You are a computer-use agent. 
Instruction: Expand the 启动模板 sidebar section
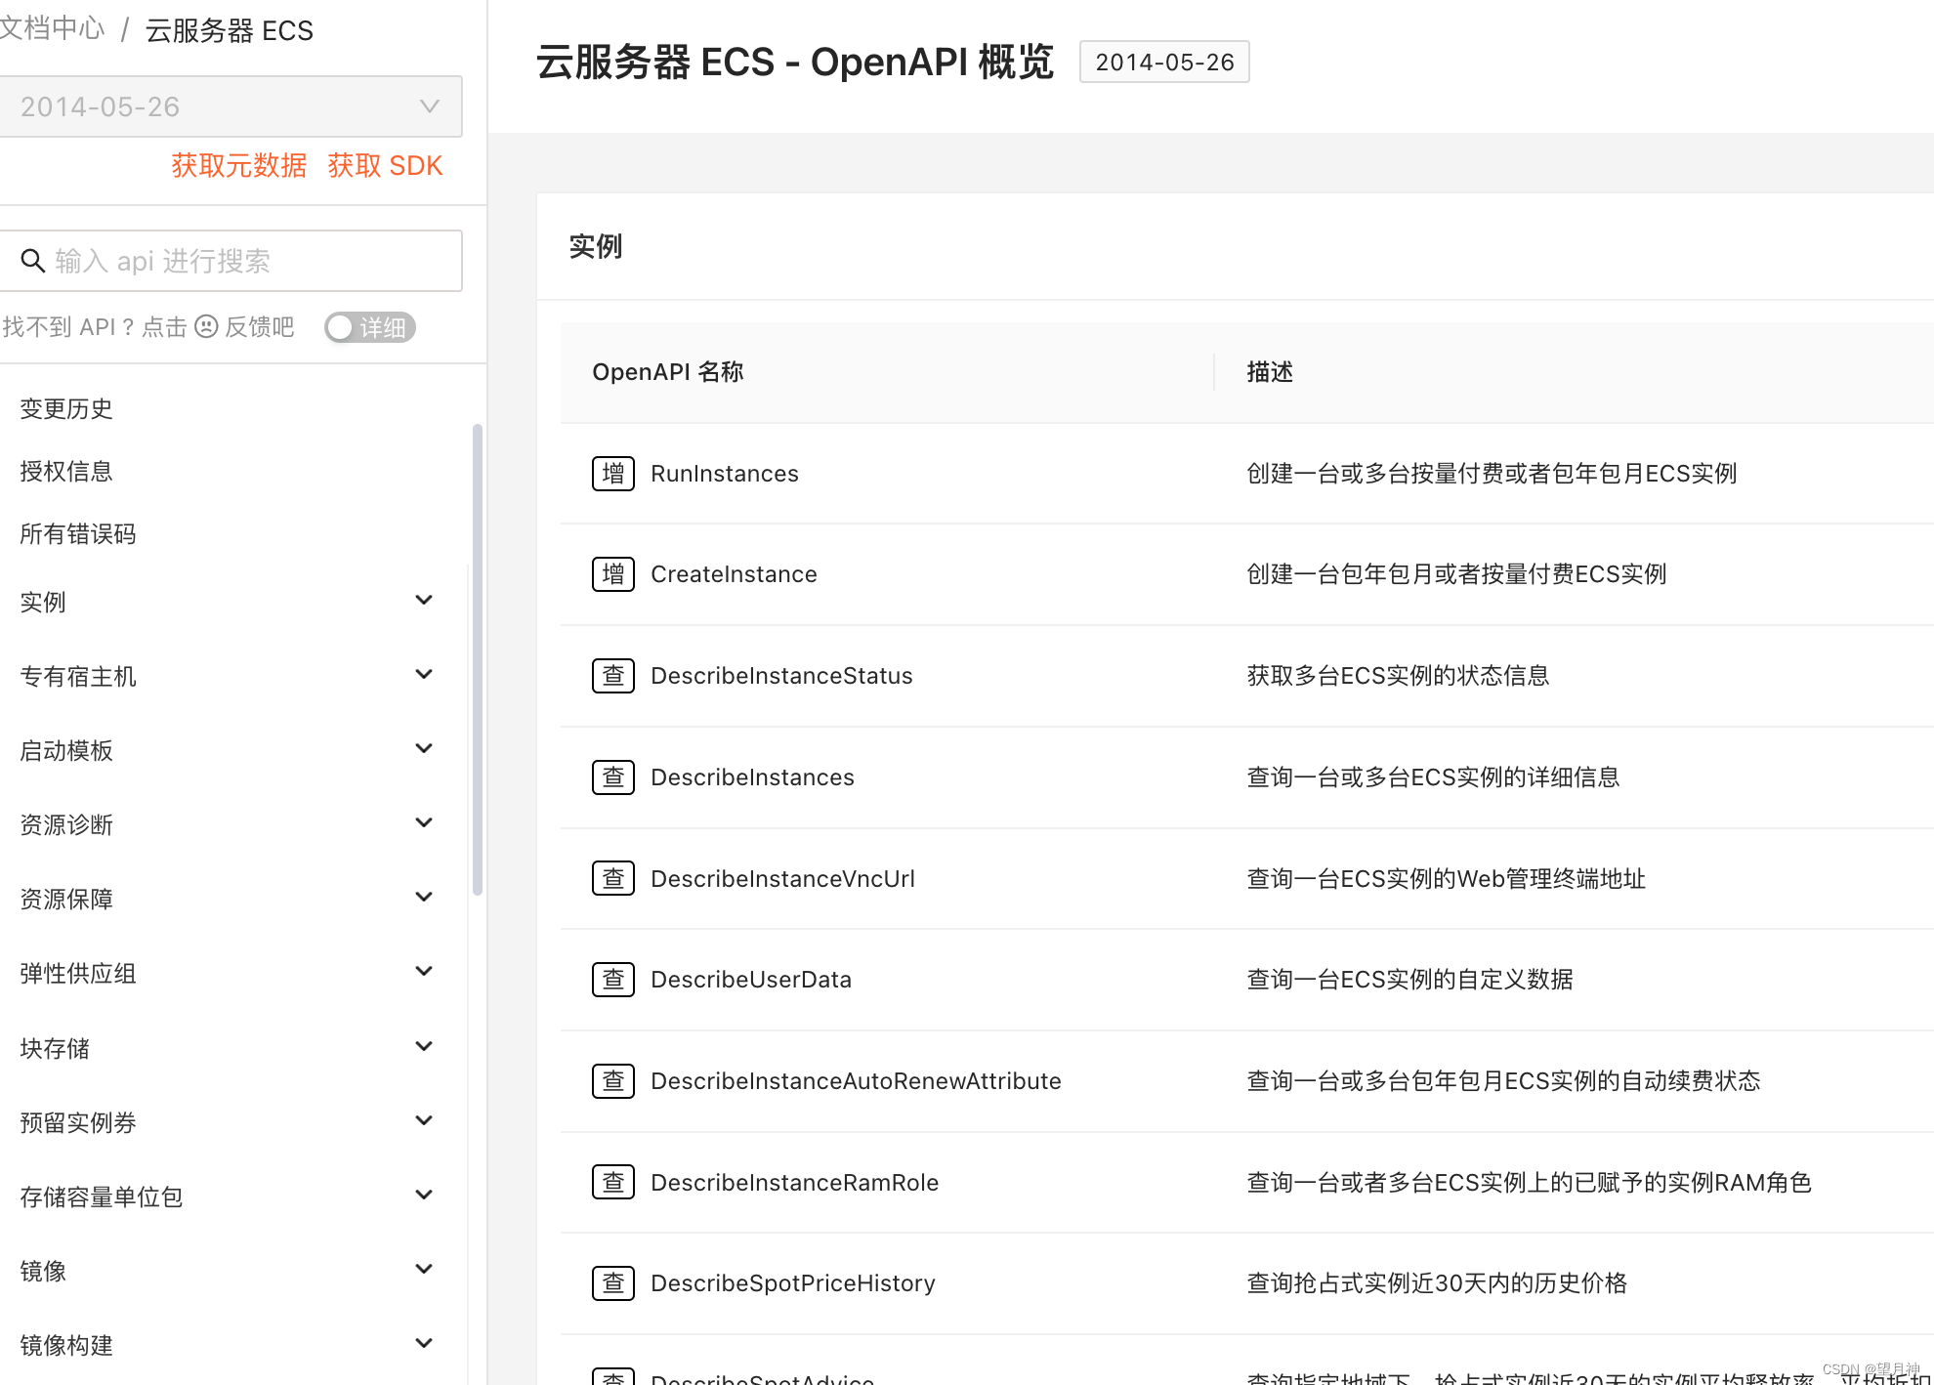coord(424,749)
